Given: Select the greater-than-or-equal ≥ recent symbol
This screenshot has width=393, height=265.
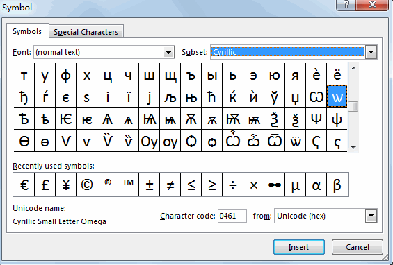Looking at the screenshot, I should coord(212,185).
